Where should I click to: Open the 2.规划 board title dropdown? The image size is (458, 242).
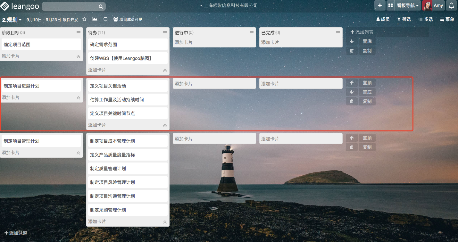[x=12, y=20]
